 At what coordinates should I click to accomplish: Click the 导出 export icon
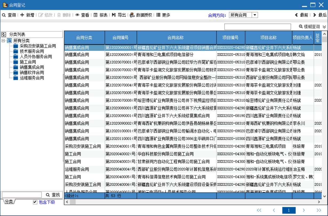(x=114, y=15)
